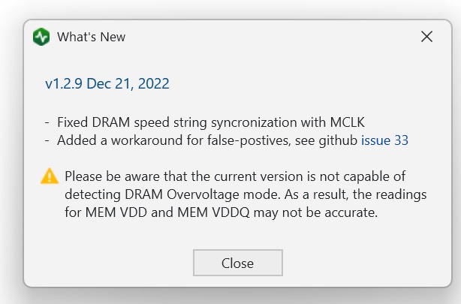Screen dimensions: 461x304
Task: Click the yellow warning triangle icon
Action: click(50, 176)
